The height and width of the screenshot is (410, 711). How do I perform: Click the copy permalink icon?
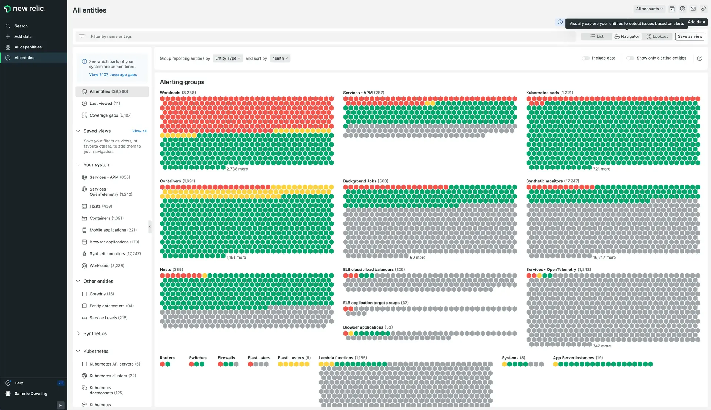pyautogui.click(x=704, y=9)
